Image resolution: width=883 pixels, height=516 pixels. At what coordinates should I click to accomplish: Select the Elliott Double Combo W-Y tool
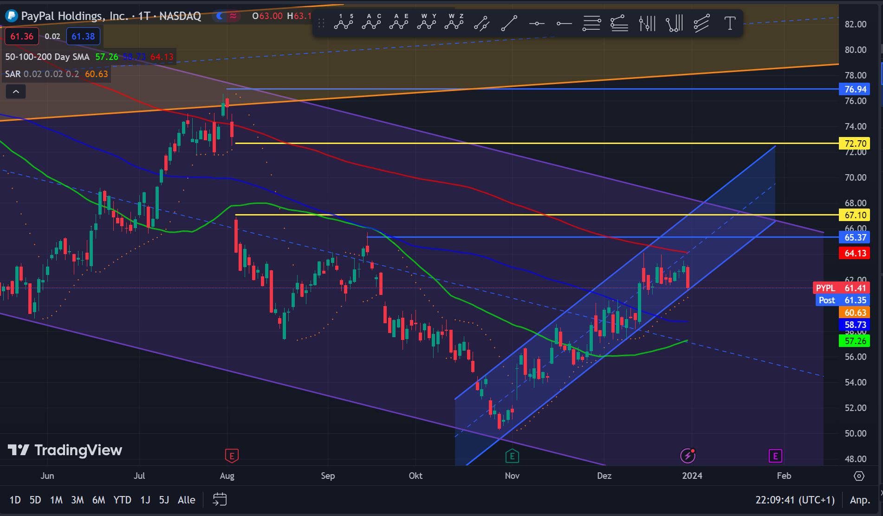click(x=427, y=22)
